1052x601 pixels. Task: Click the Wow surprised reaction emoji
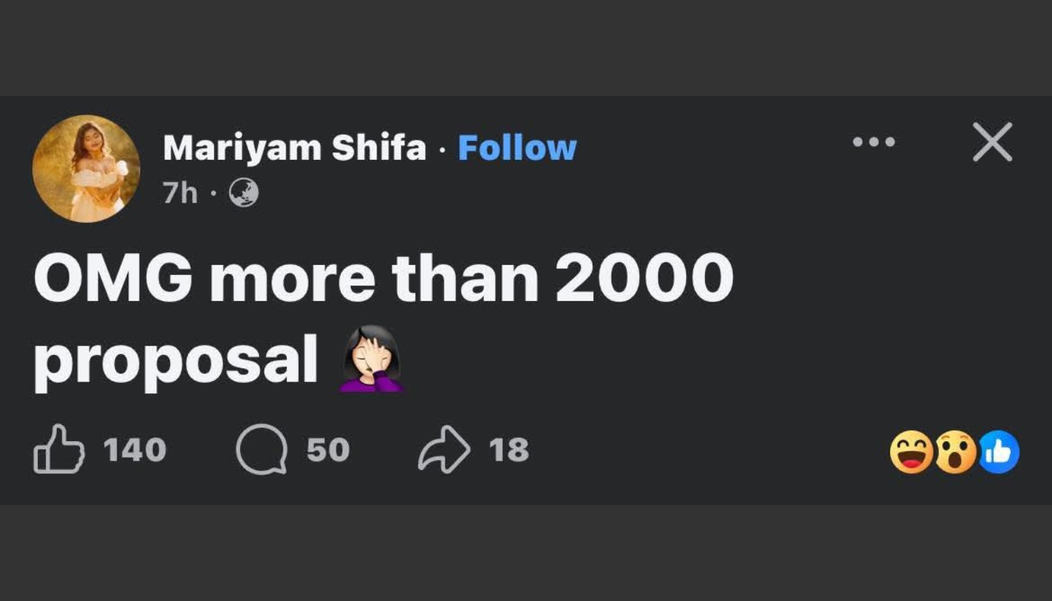pyautogui.click(x=955, y=452)
